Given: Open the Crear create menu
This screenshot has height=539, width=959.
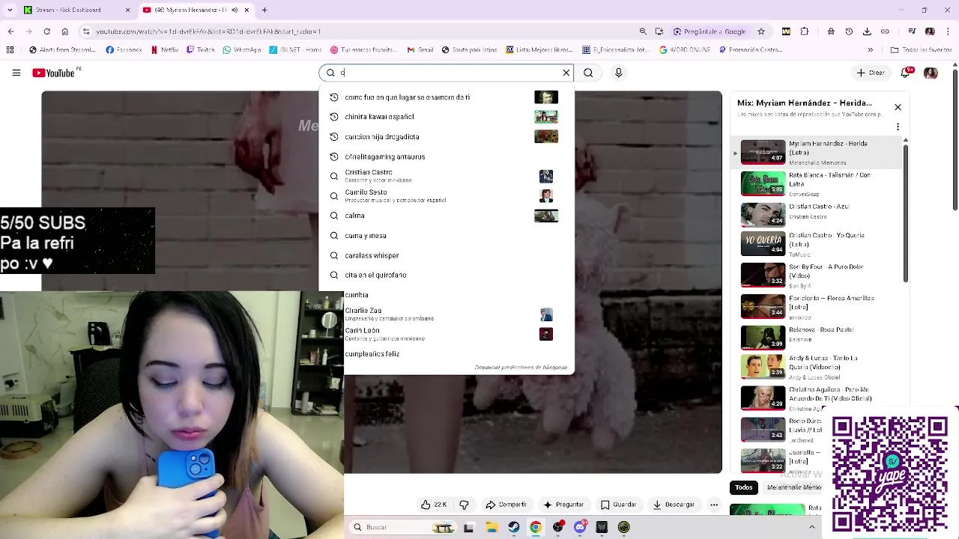Looking at the screenshot, I should (871, 73).
